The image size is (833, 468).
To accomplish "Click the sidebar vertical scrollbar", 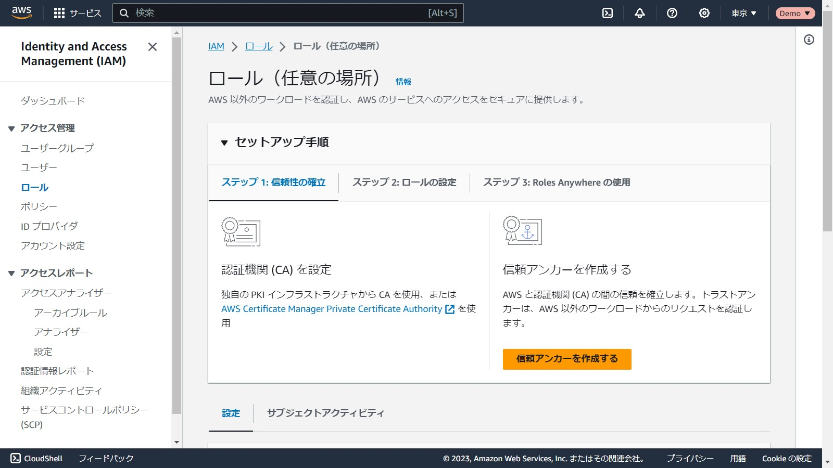I will click(x=176, y=224).
